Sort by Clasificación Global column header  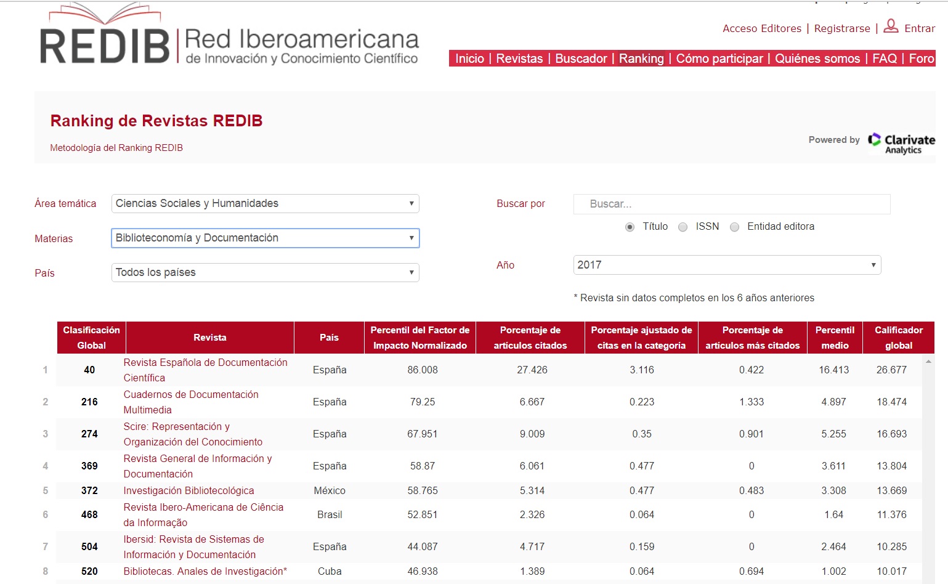91,338
